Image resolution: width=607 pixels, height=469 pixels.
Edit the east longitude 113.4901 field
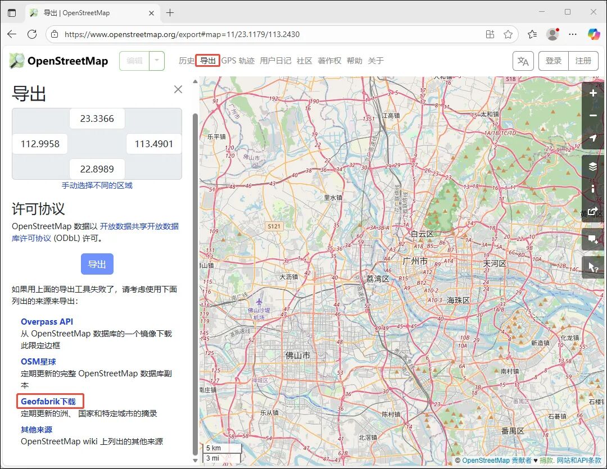click(x=154, y=144)
